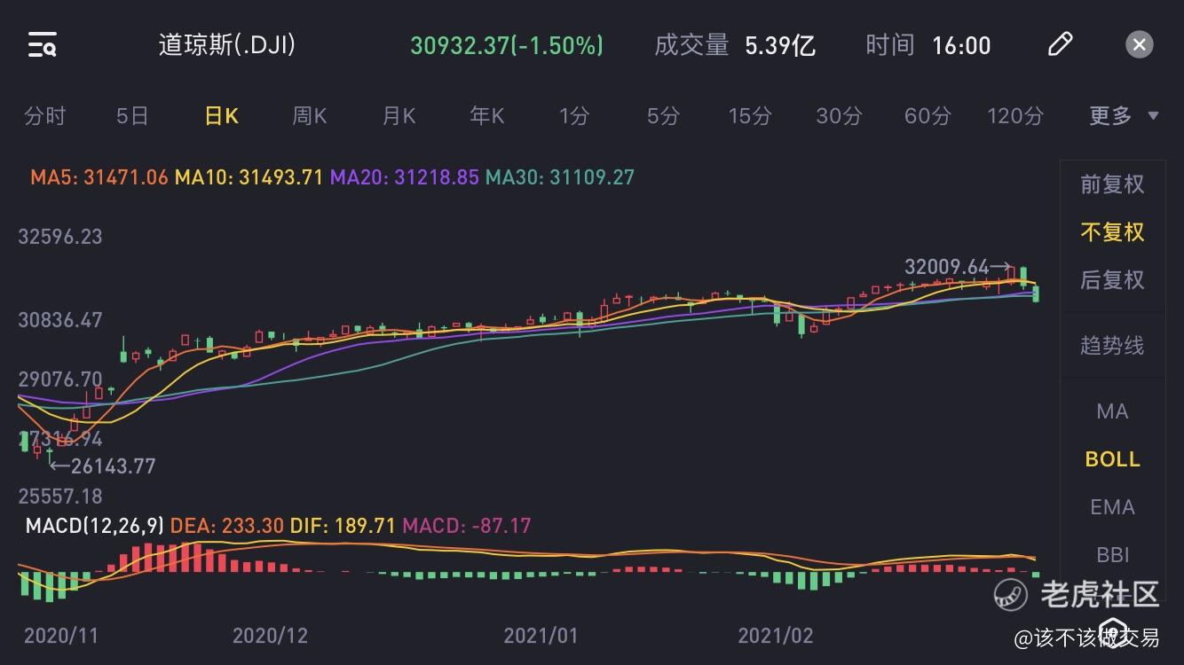This screenshot has height=665, width=1184.
Task: Tap the MA10: 31493.71 legend
Action: pos(249,177)
